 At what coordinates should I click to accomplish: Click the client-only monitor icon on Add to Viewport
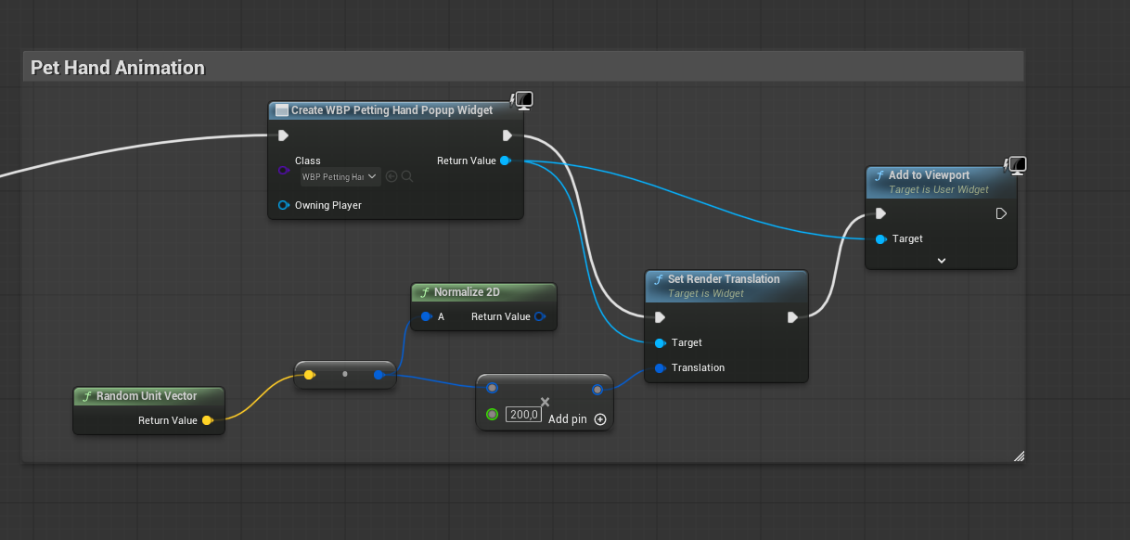(1017, 165)
